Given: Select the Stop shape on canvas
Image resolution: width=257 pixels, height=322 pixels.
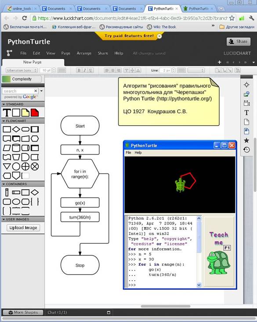Looking at the screenshot, I should (x=80, y=265).
